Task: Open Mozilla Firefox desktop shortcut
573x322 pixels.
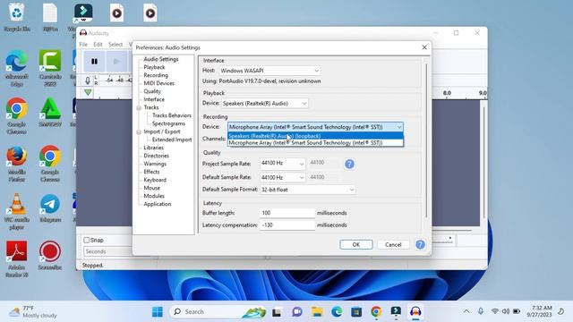Action: 17,164
